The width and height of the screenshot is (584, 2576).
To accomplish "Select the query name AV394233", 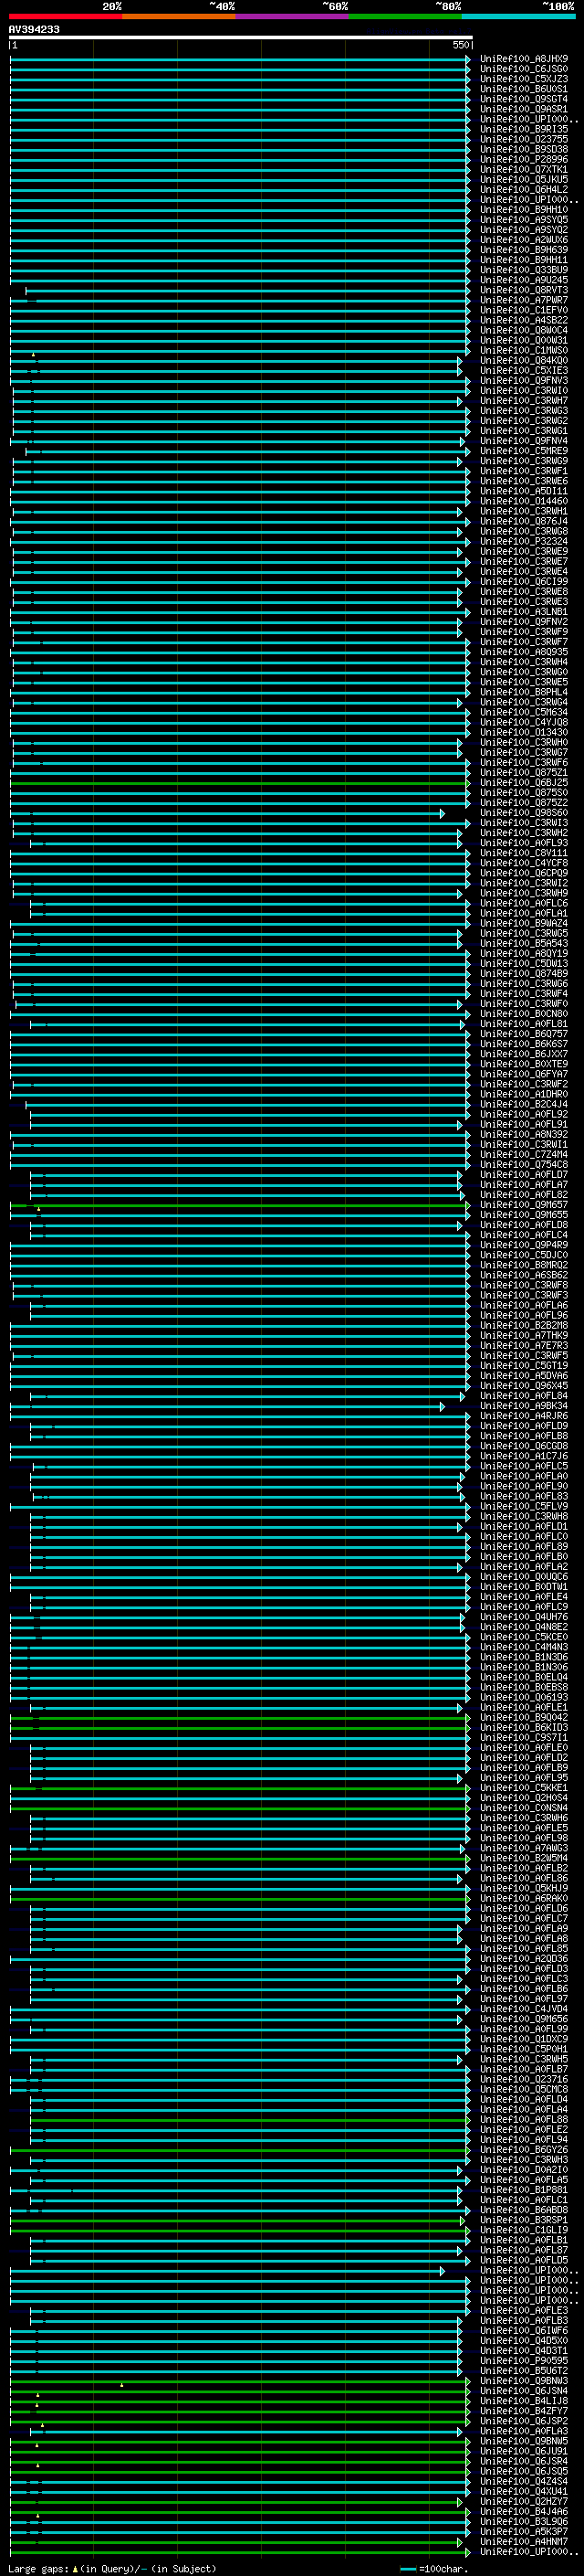I will (34, 29).
